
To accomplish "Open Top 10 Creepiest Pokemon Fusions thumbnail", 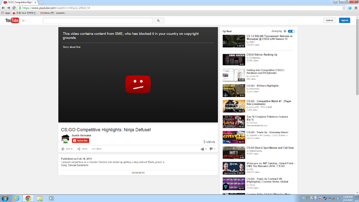I will point(234,122).
